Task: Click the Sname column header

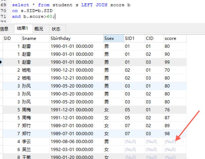Action: click(35, 38)
